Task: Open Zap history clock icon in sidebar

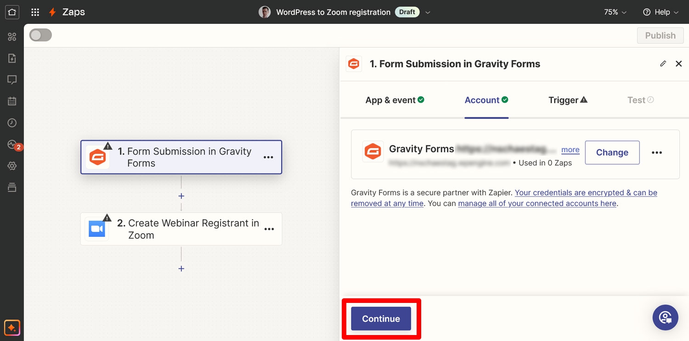Action: [x=12, y=123]
